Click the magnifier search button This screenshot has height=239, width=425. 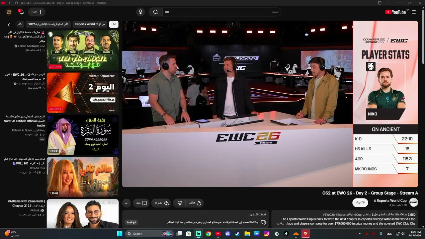pyautogui.click(x=155, y=12)
